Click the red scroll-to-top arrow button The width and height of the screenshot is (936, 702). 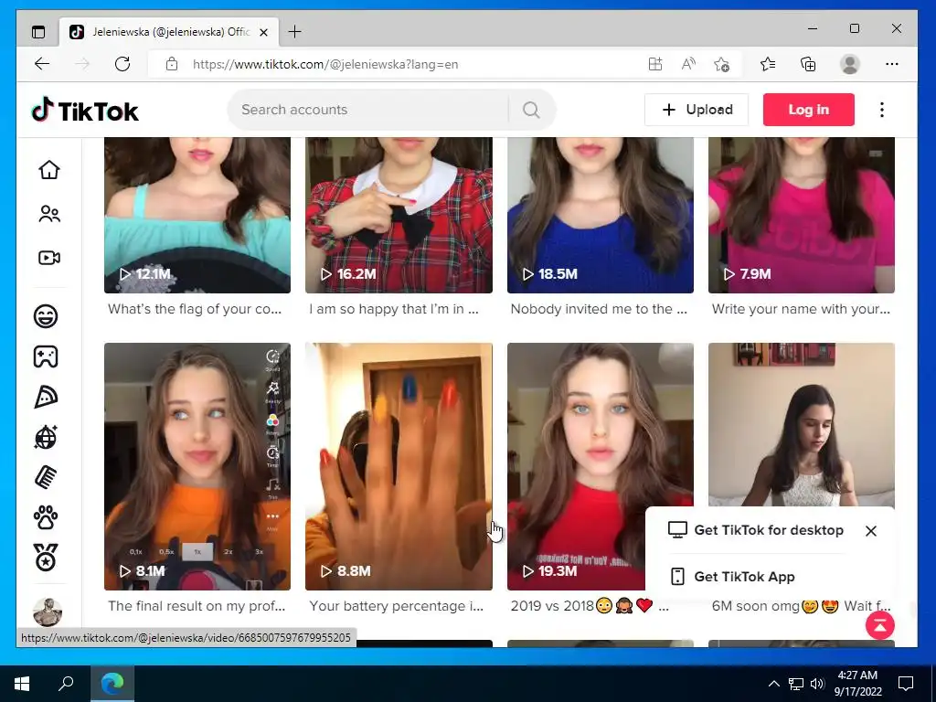(x=880, y=625)
